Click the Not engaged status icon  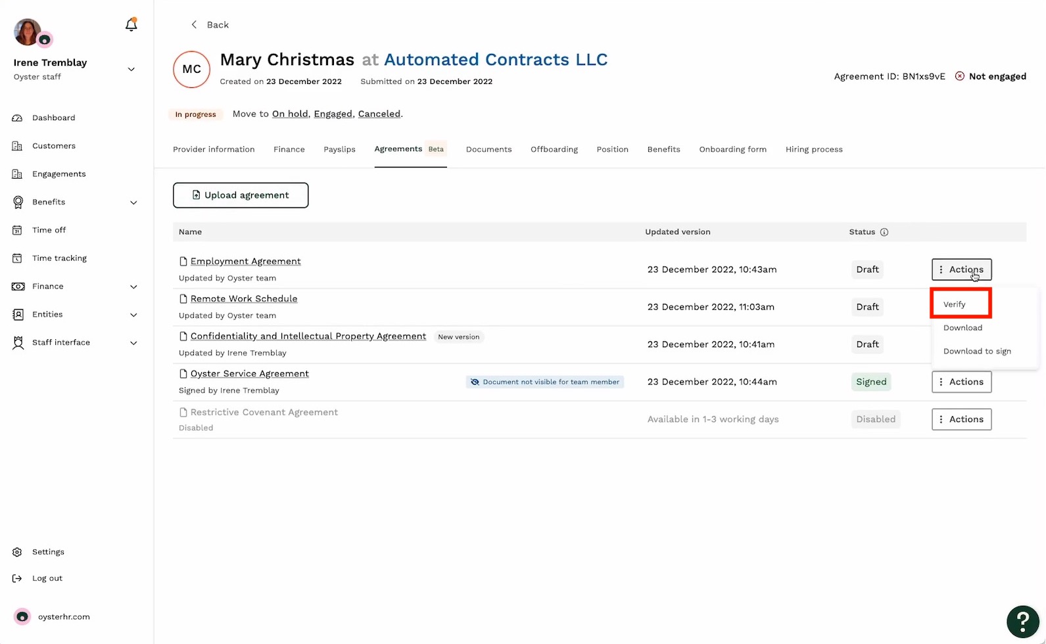pyautogui.click(x=960, y=76)
